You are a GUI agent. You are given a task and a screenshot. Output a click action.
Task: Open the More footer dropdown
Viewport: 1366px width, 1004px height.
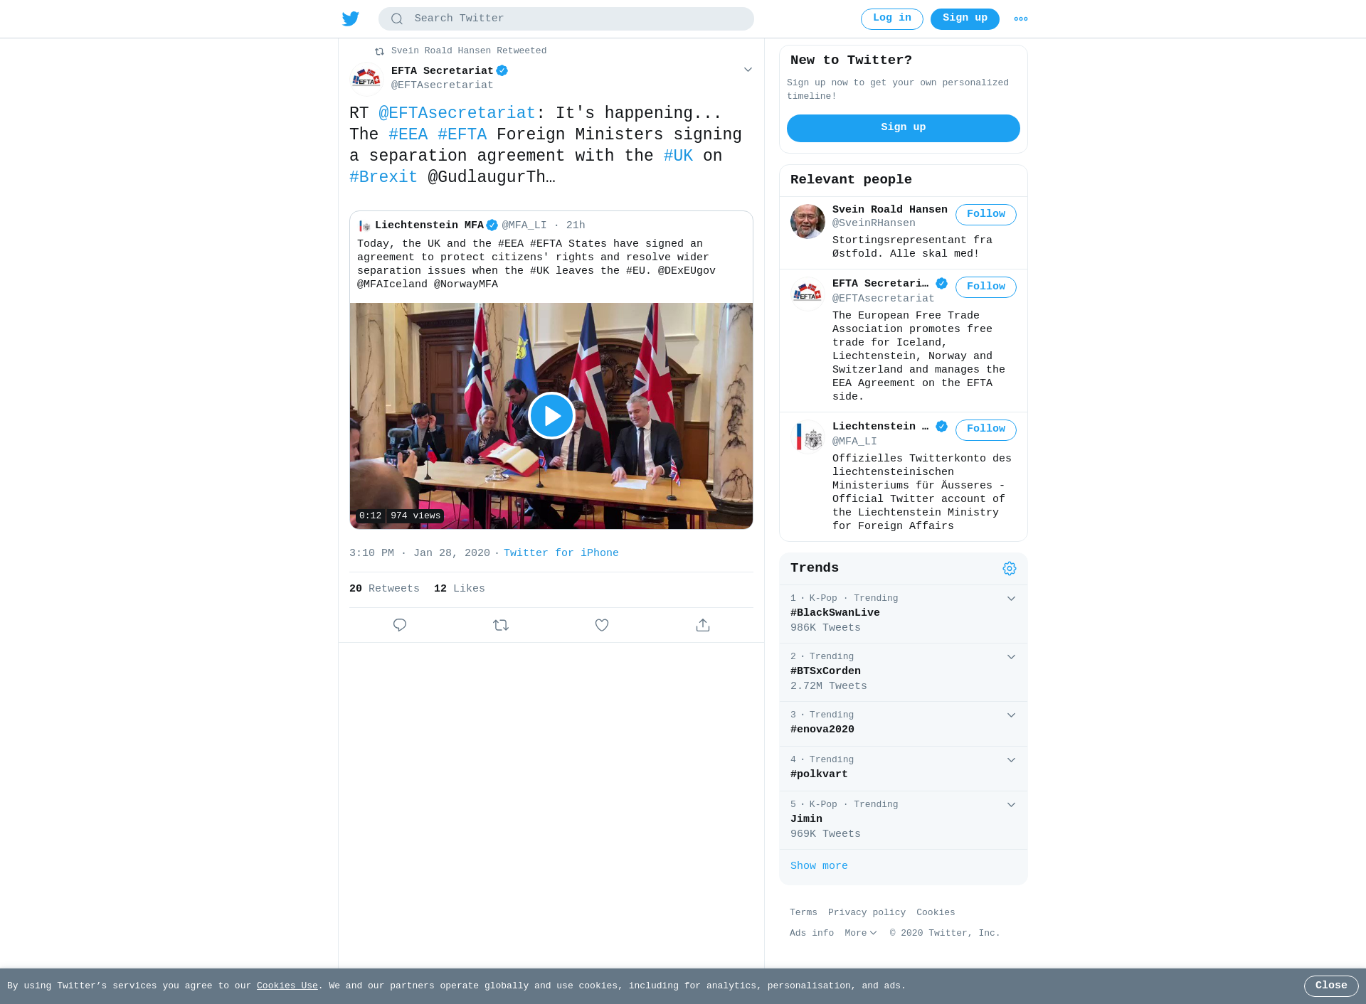click(x=861, y=933)
